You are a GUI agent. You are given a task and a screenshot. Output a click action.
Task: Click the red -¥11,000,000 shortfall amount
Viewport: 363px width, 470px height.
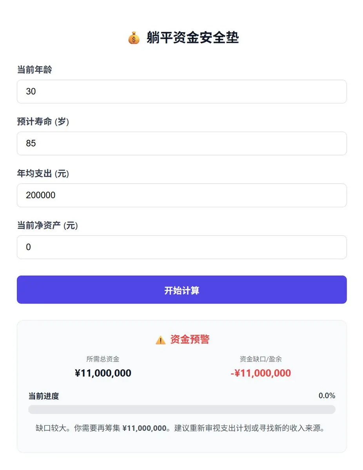261,373
